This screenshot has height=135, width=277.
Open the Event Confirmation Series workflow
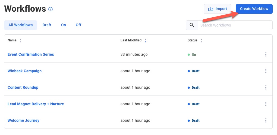[31, 54]
